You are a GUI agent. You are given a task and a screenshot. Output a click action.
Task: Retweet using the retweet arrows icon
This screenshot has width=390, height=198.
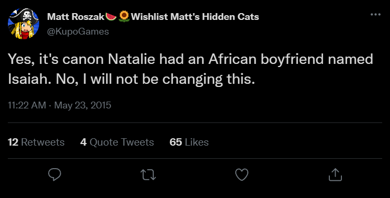pos(148,174)
